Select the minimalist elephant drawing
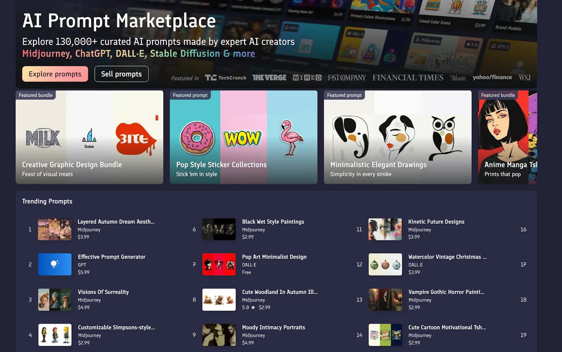Screen dimensions: 562x352 tap(351, 137)
